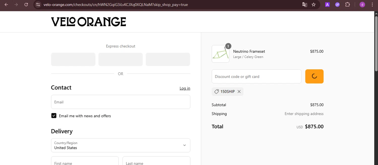Open the user profile avatar
This screenshot has height=165, width=378.
(x=362, y=5)
